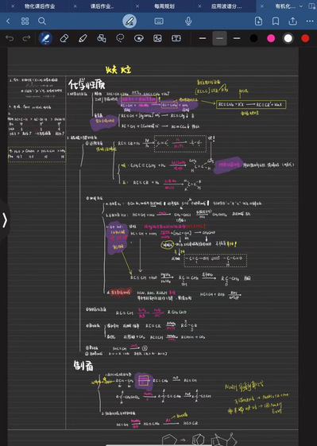Toggle the pen editing mode button
The width and height of the screenshot is (317, 446).
point(130,21)
